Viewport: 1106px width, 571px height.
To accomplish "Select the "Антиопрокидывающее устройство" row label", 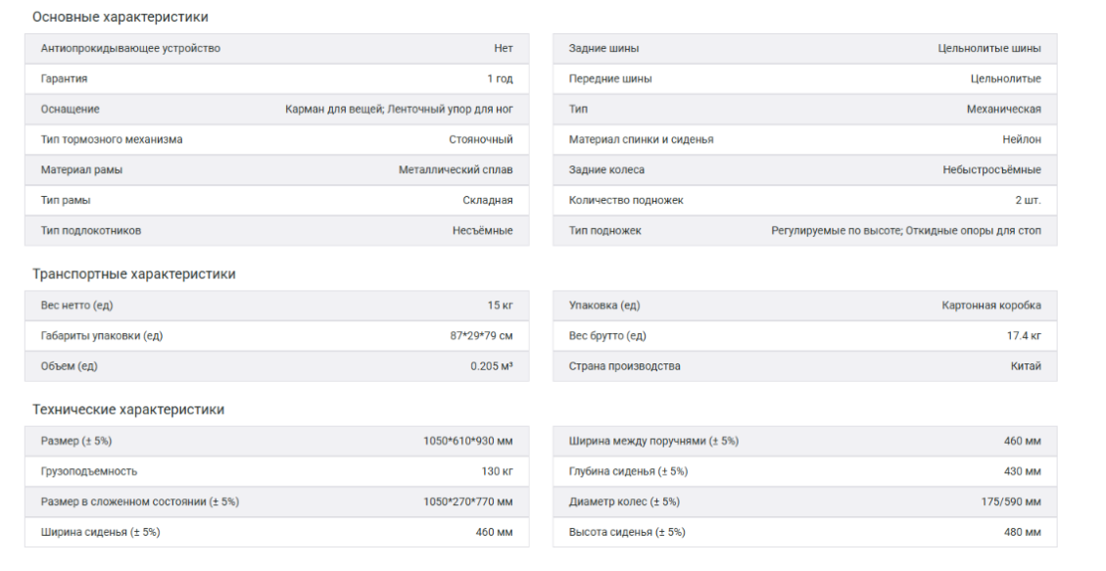I will point(130,48).
